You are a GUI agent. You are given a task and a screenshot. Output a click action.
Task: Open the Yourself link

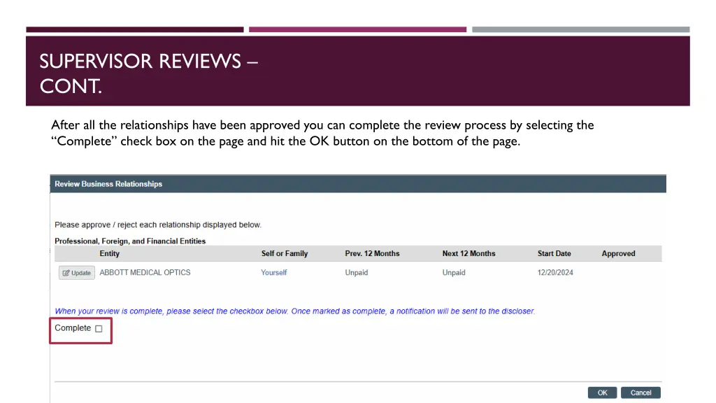coord(274,272)
